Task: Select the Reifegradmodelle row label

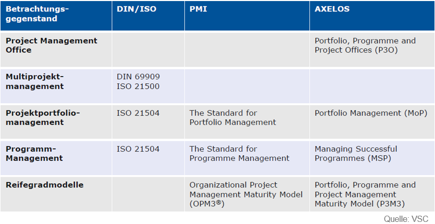Action: tap(44, 185)
